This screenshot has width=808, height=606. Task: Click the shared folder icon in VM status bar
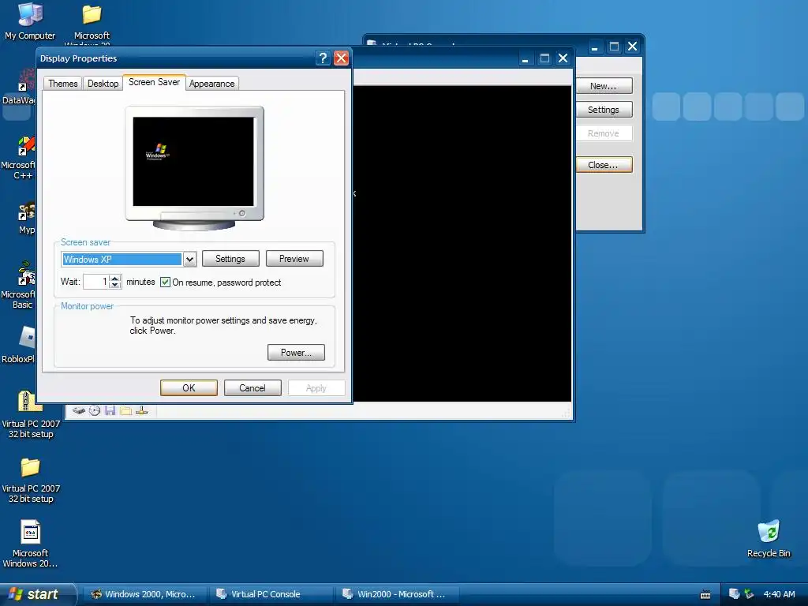pos(125,410)
